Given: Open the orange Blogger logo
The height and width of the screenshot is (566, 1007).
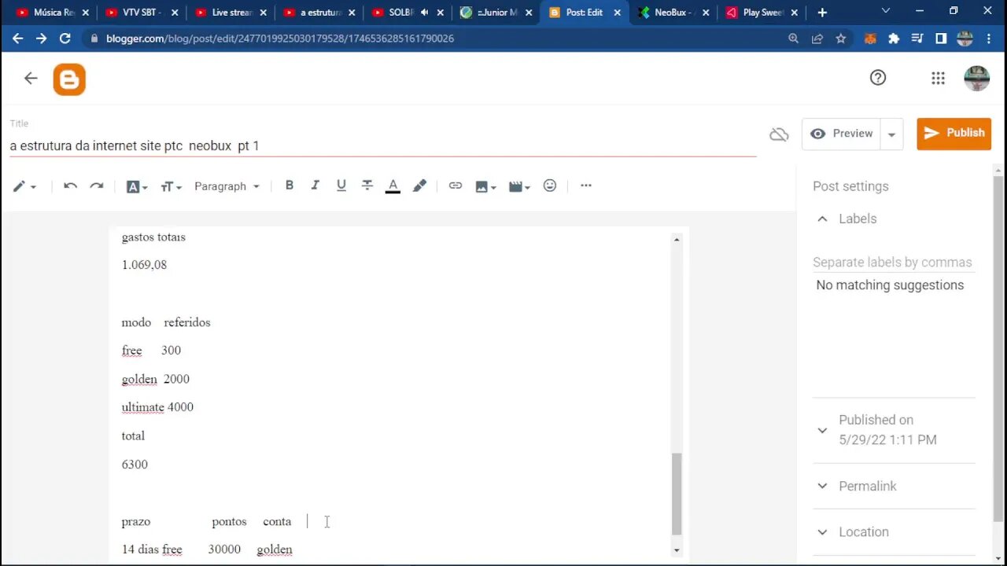Looking at the screenshot, I should pyautogui.click(x=69, y=79).
